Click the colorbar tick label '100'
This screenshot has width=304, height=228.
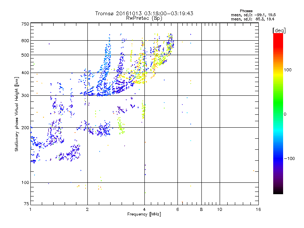pos(288,70)
